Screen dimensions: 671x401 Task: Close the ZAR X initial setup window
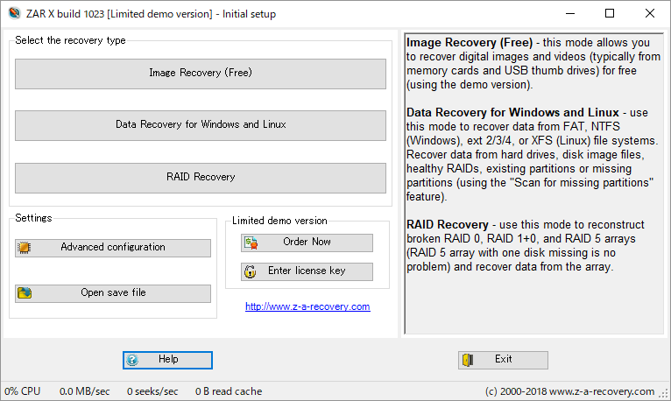coord(650,13)
